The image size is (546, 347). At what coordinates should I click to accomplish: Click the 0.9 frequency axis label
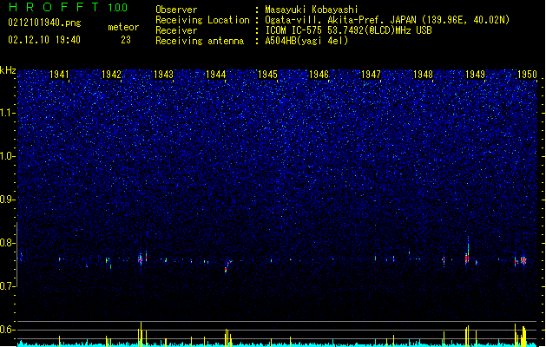pos(8,200)
